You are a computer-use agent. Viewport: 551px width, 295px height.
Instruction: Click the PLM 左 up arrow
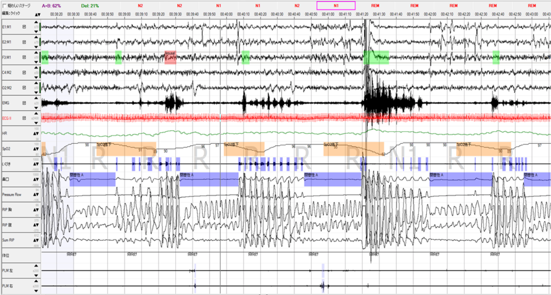[37, 265]
